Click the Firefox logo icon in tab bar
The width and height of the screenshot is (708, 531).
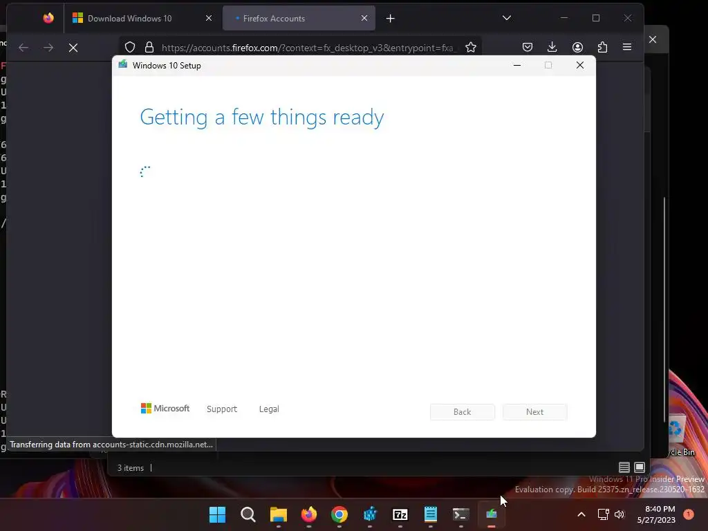click(48, 18)
